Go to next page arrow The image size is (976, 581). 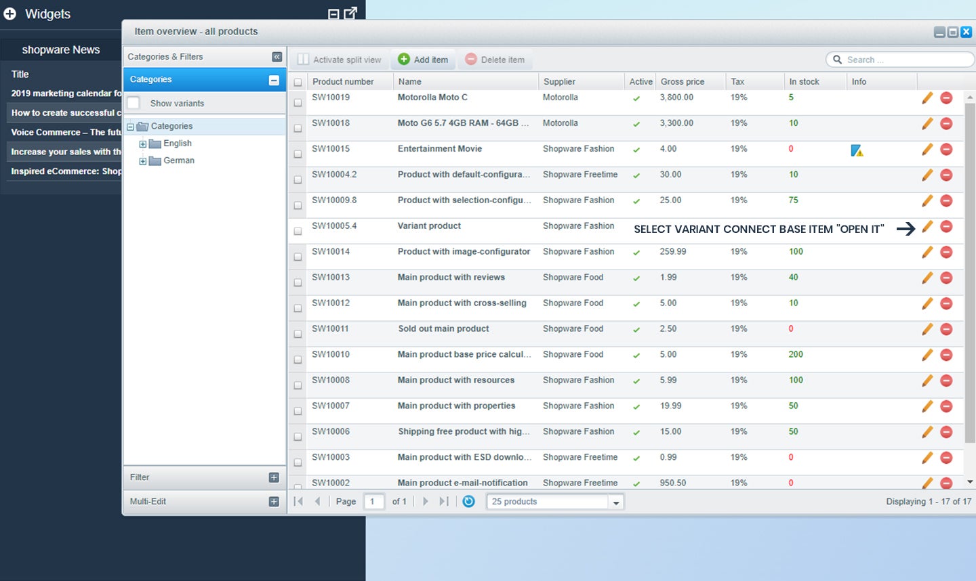pos(425,501)
